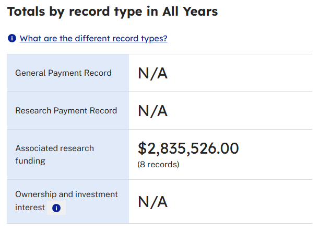Click N/A value for General Payment Record
This screenshot has width=319, height=230.
coord(152,73)
